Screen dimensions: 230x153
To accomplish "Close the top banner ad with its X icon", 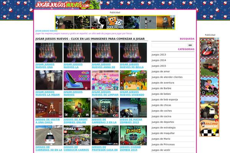I will [x=174, y=16].
